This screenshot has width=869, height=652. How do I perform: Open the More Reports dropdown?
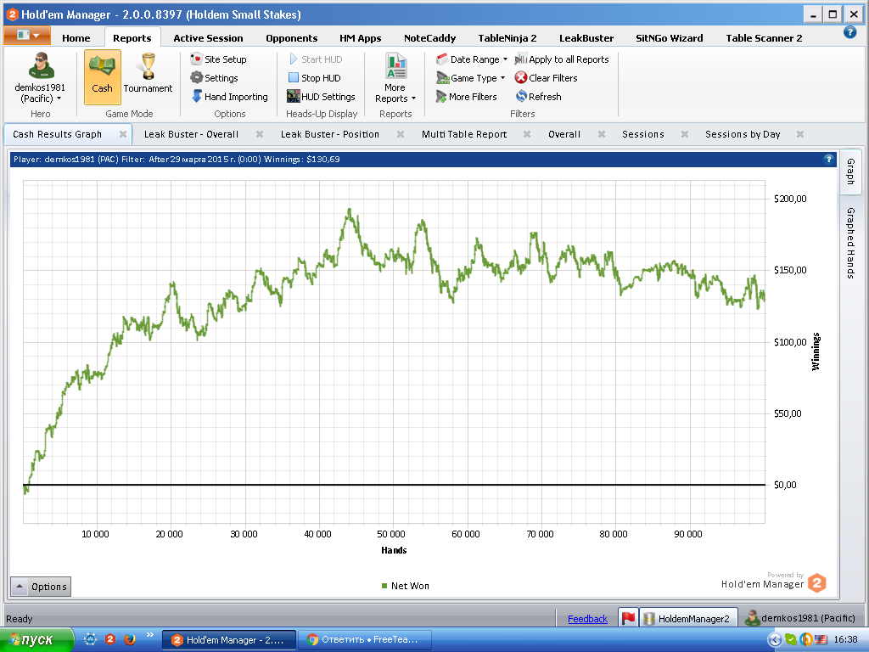(395, 78)
